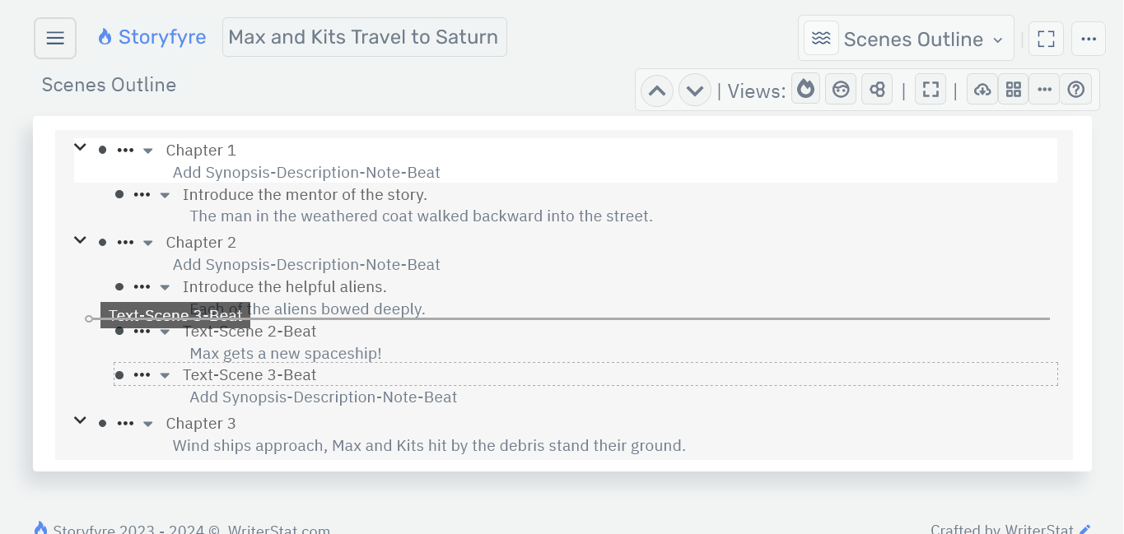Collapse Chapter 3 using its chevron
Viewport: 1124px width, 534px height.
(80, 420)
